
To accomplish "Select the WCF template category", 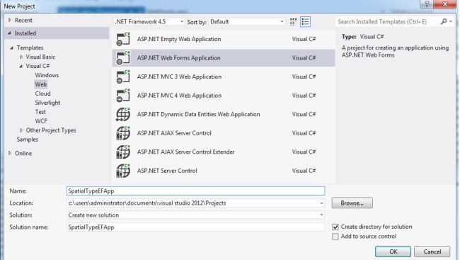I will [41, 121].
